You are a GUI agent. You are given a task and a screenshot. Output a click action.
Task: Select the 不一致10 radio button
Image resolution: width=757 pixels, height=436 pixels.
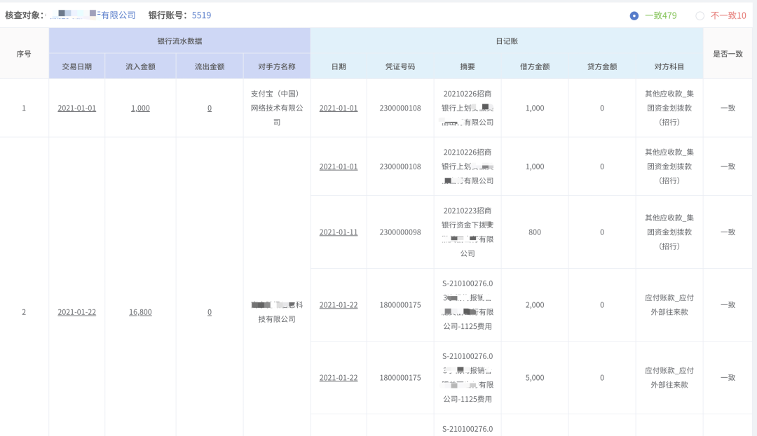coord(700,16)
